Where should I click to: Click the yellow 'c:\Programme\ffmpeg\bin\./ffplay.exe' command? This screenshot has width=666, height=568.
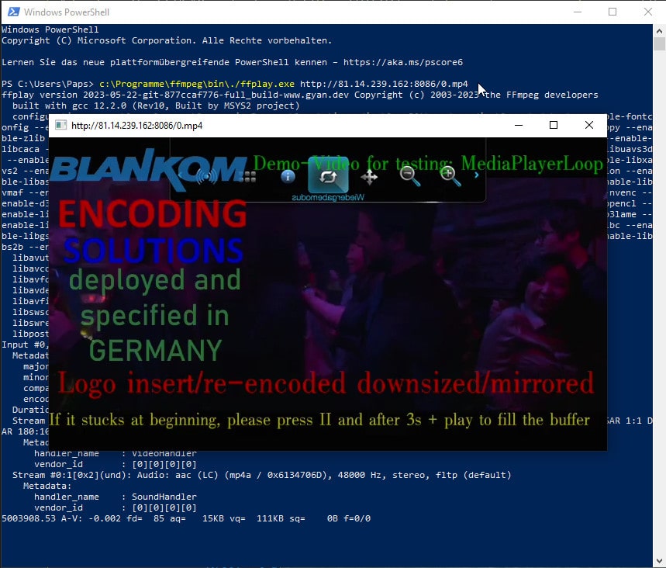tap(197, 84)
